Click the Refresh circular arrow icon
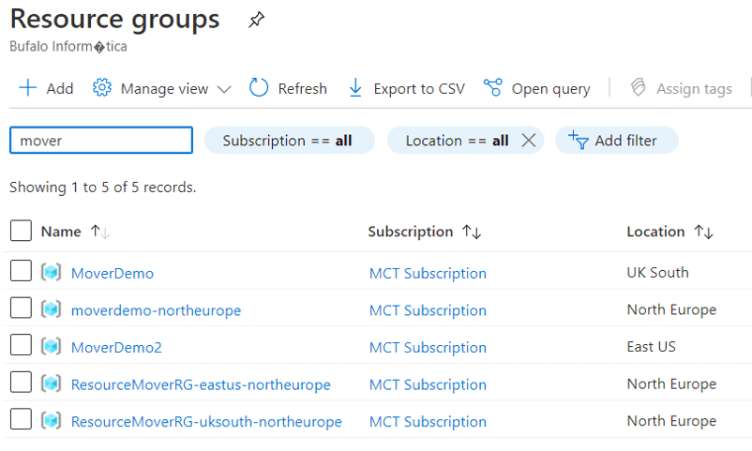This screenshot has height=451, width=752. (259, 88)
